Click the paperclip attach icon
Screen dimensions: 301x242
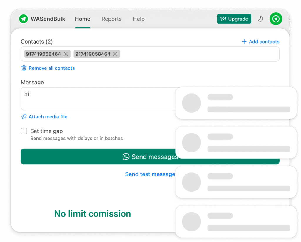24,117
